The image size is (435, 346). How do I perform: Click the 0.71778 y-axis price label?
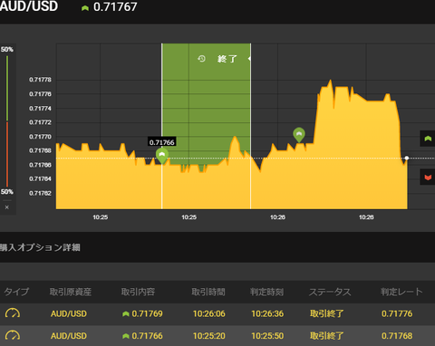point(40,80)
